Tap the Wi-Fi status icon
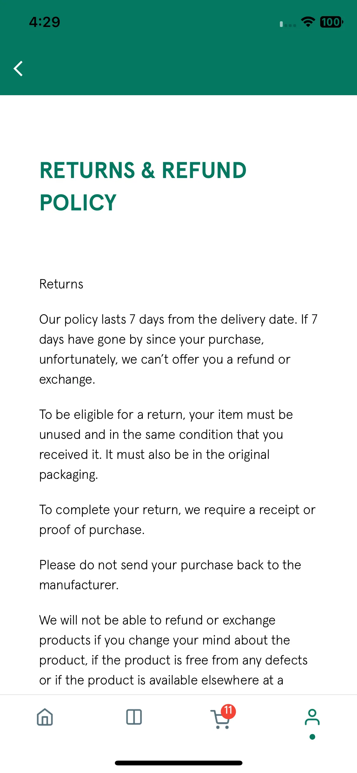Screen dimensions: 357x773 point(308,22)
